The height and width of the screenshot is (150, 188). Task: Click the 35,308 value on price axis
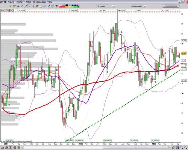pos(184,40)
